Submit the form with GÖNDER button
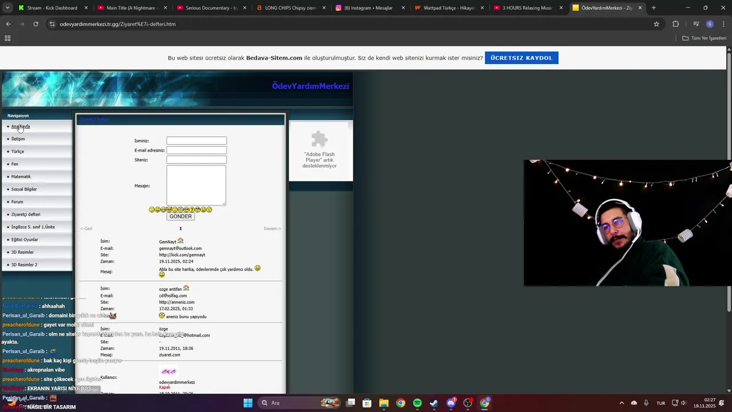Screen dimensions: 732x412 point(181,217)
